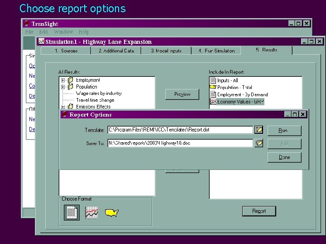
Task: Pick the US map format icon
Action: click(112, 212)
